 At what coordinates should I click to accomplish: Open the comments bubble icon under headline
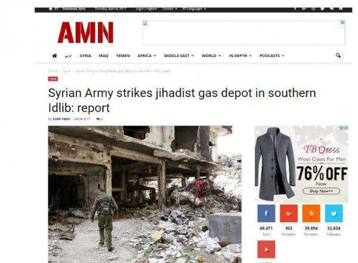[x=98, y=119]
